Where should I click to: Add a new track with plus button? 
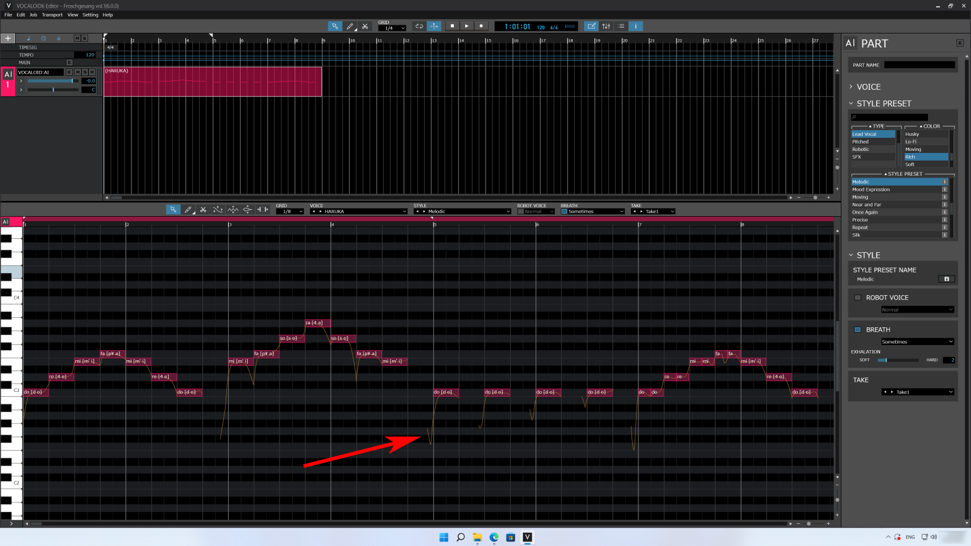(8, 39)
